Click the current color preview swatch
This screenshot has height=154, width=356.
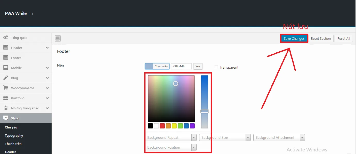click(x=149, y=66)
